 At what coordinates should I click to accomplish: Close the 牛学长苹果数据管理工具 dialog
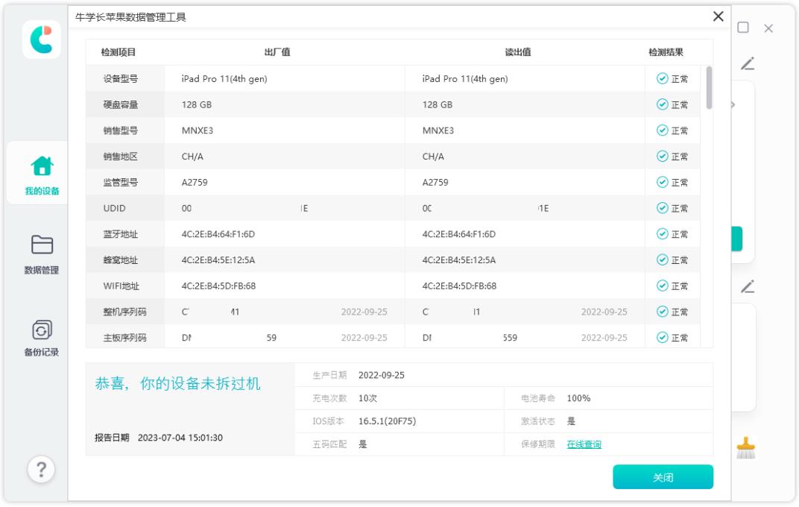(719, 16)
